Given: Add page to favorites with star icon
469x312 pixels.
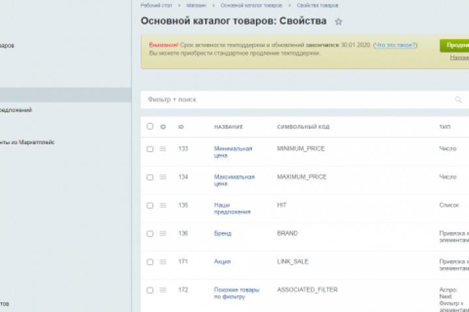Looking at the screenshot, I should [x=339, y=21].
